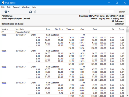Viewport: 129px width, 97px height.
Task: Open invoice 9005 link
Action: [x=4, y=67]
